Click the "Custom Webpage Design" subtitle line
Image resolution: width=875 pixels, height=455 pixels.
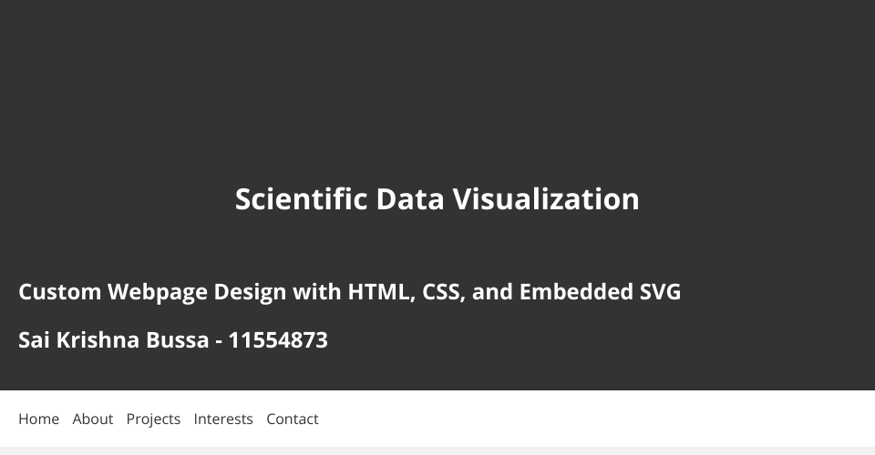pos(349,292)
